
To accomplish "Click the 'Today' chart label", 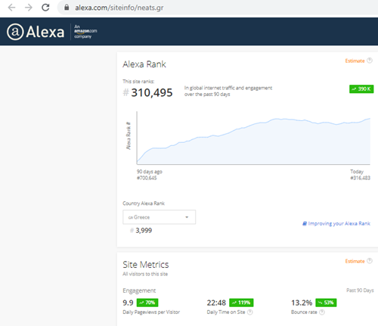I will 357,172.
